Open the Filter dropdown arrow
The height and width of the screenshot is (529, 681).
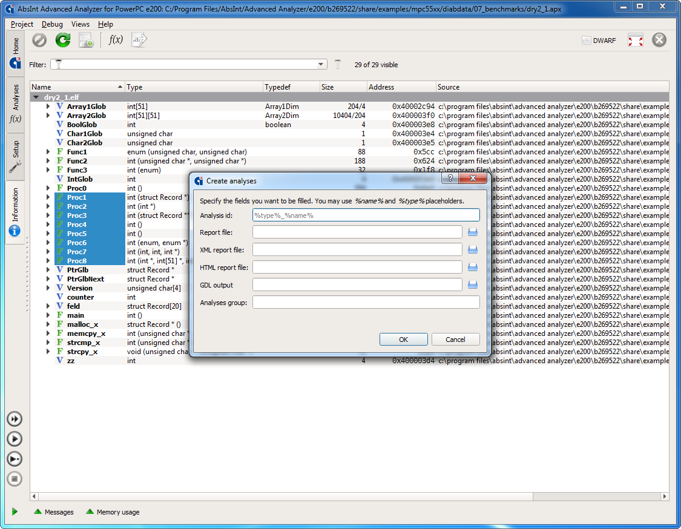point(320,64)
